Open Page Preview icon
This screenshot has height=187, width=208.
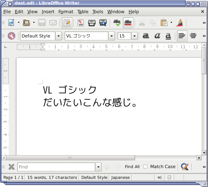point(103,23)
